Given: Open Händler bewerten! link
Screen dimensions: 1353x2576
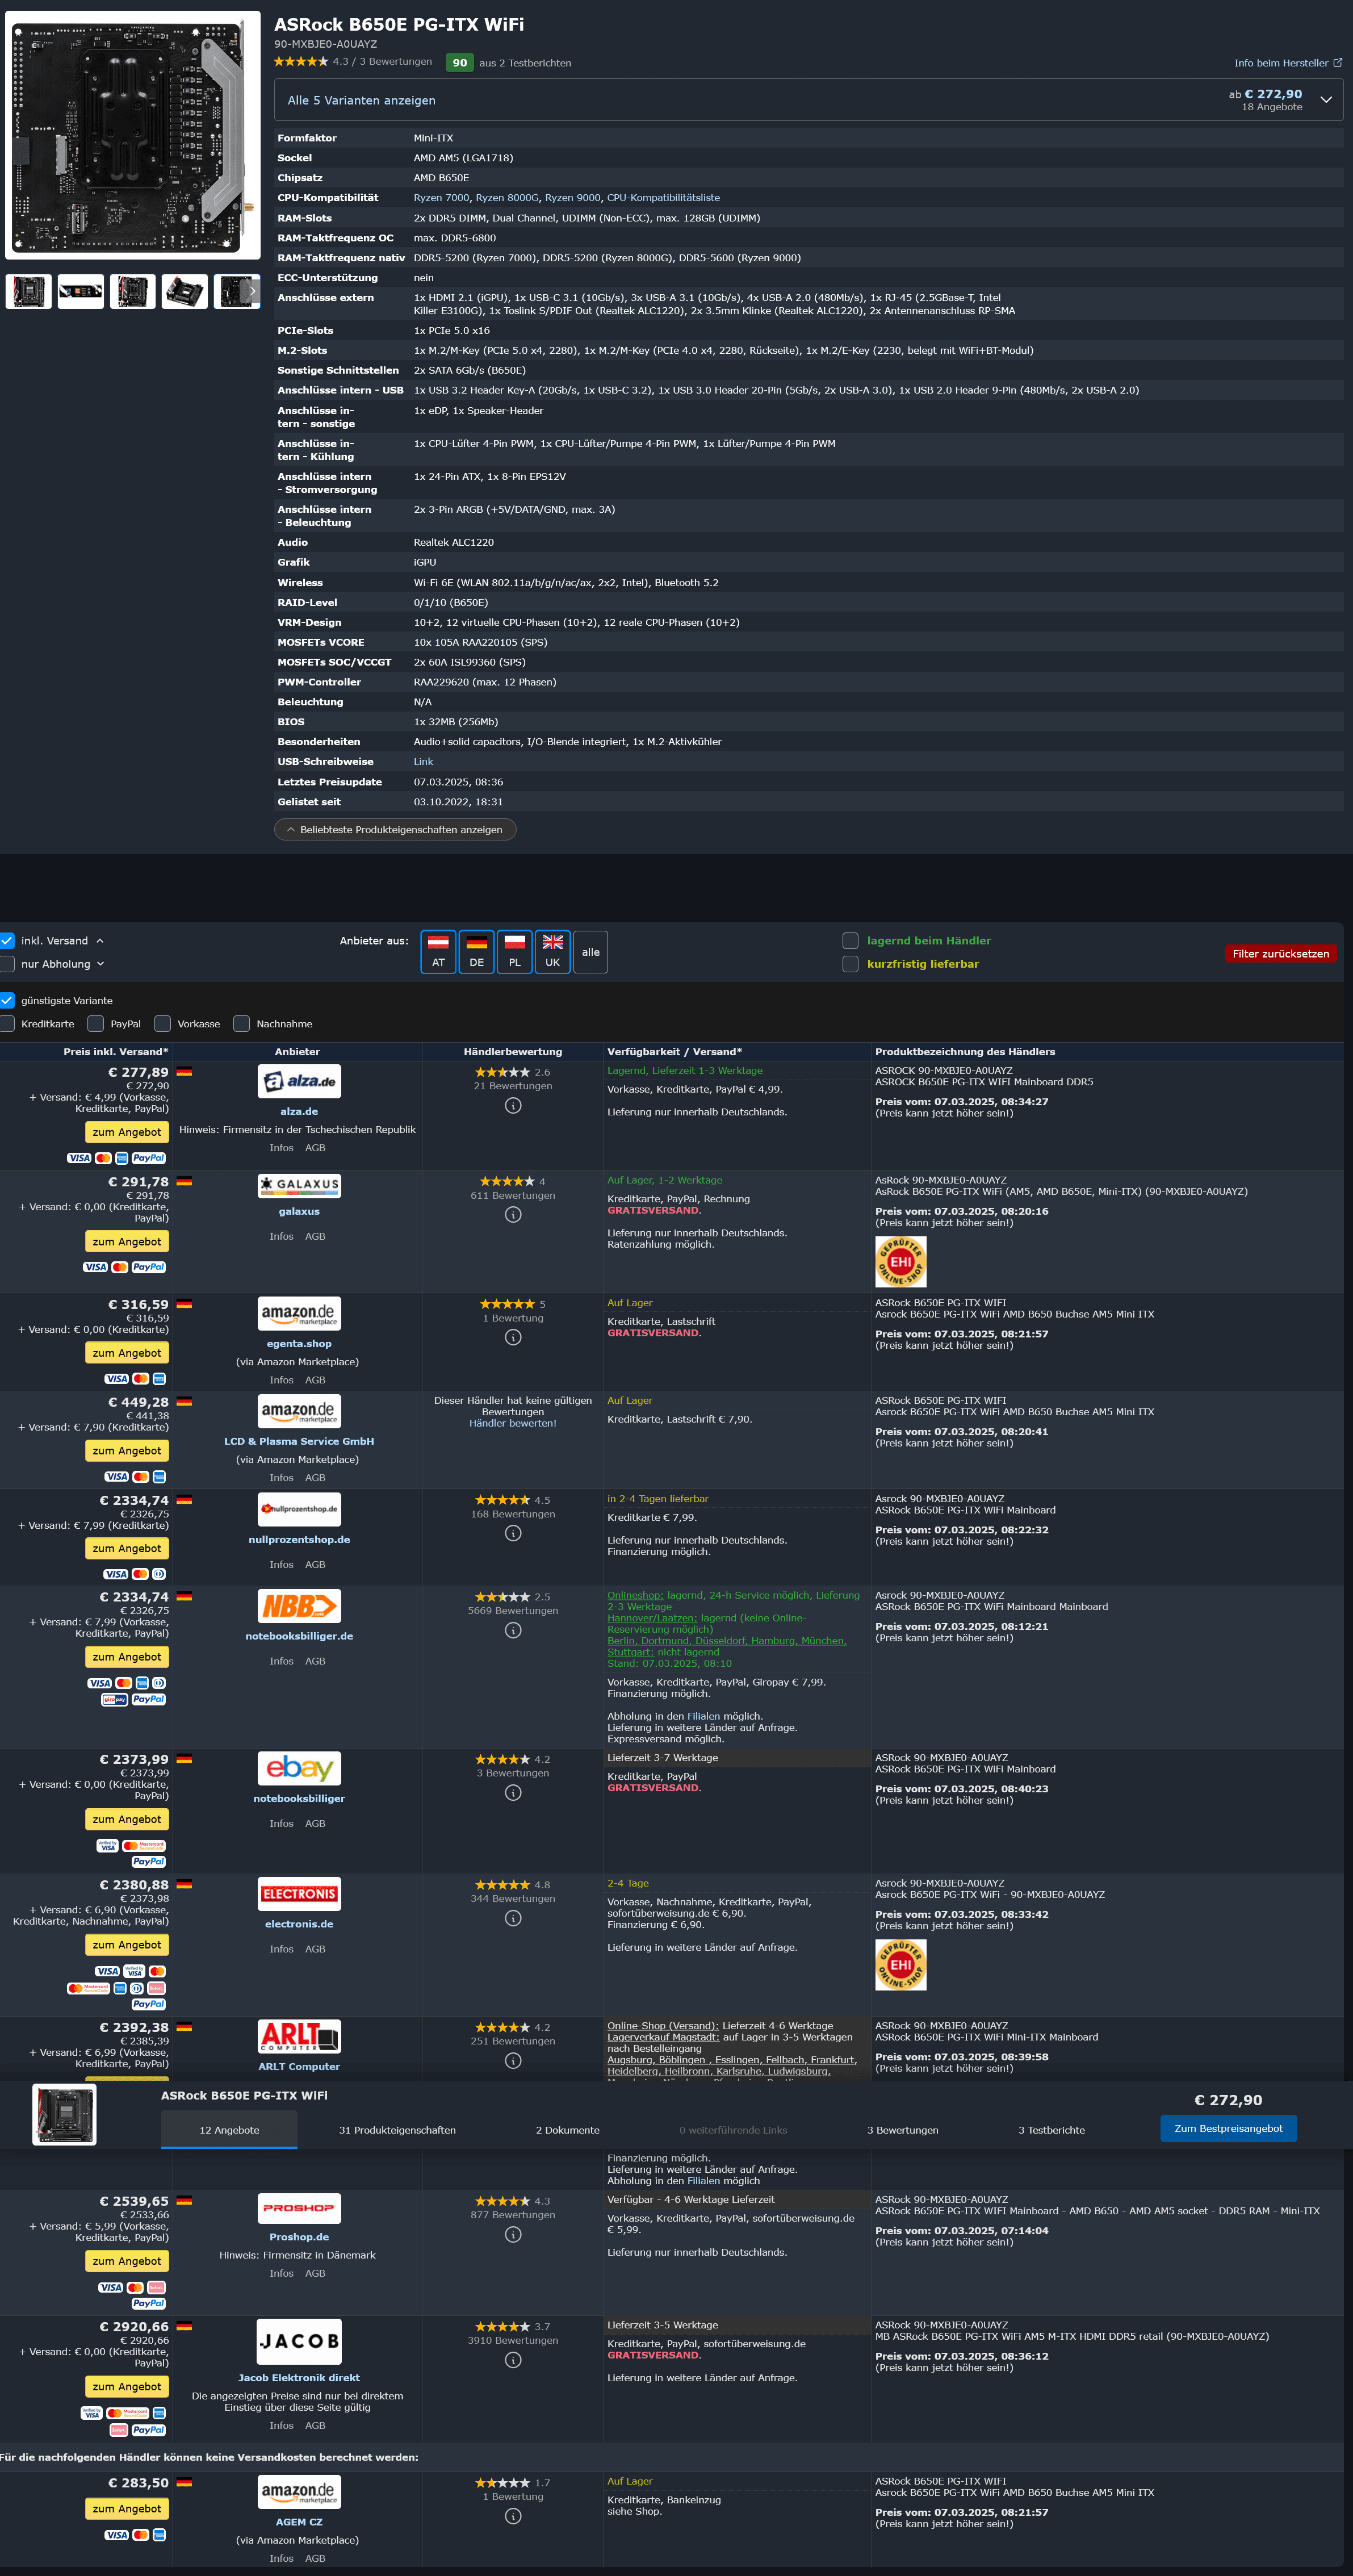Looking at the screenshot, I should coord(513,1423).
